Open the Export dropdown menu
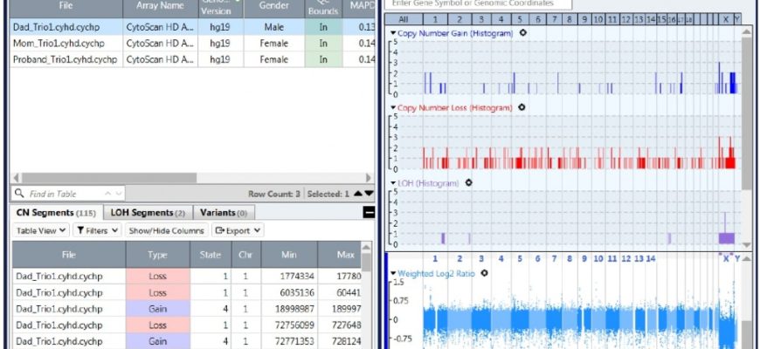760x349 pixels. (x=238, y=230)
